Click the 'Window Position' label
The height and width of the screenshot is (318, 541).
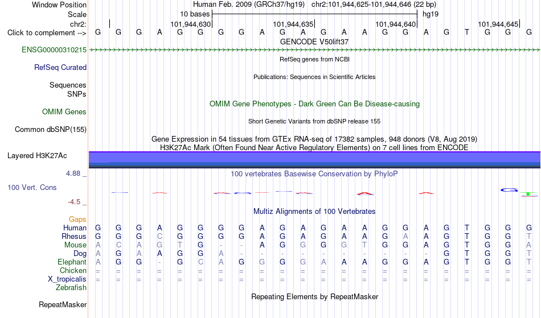click(x=59, y=5)
